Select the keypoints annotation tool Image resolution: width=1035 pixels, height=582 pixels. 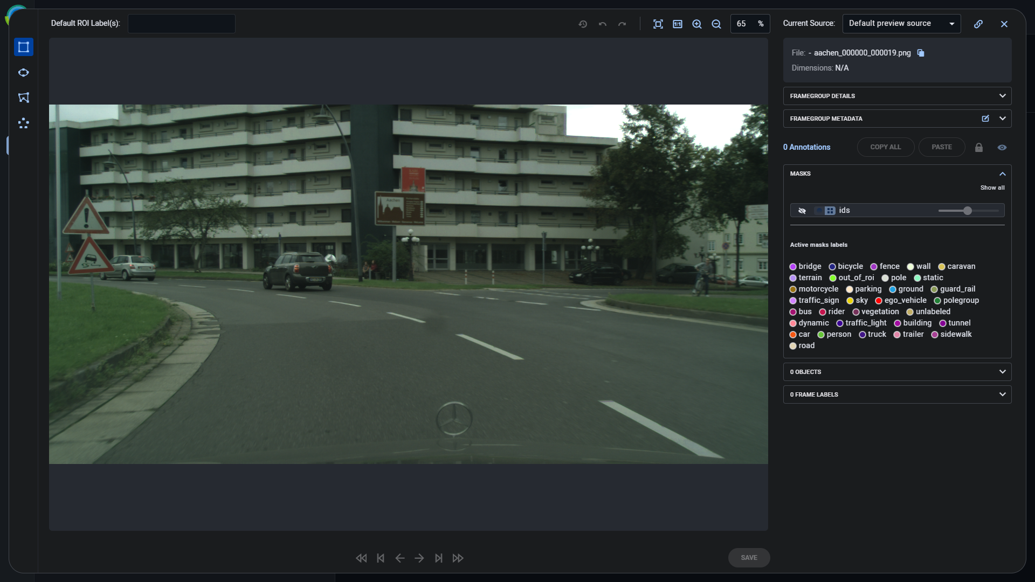point(24,123)
